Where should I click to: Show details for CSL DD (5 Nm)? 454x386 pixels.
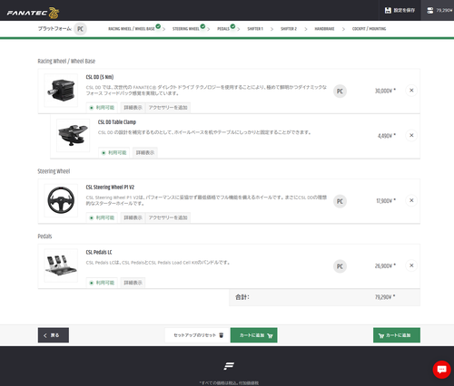133,108
